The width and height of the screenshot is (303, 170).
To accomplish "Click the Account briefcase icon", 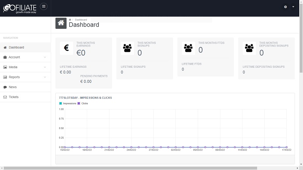I will [x=5, y=57].
